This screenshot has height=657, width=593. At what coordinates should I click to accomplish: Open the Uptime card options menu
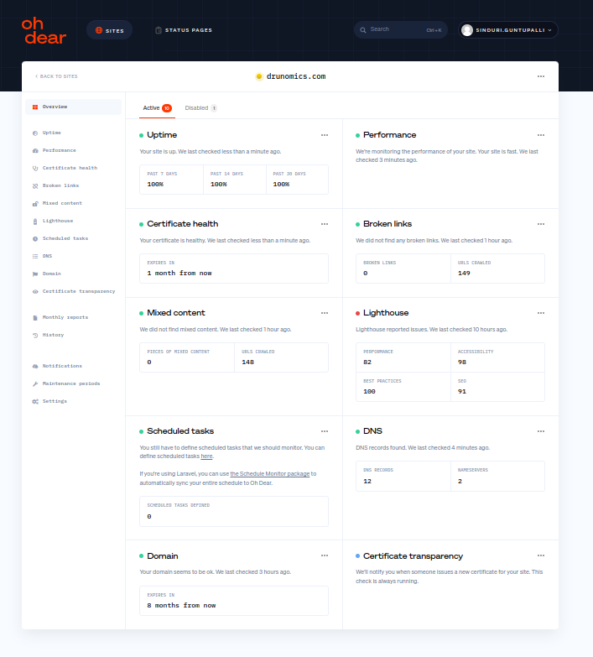pyautogui.click(x=324, y=135)
